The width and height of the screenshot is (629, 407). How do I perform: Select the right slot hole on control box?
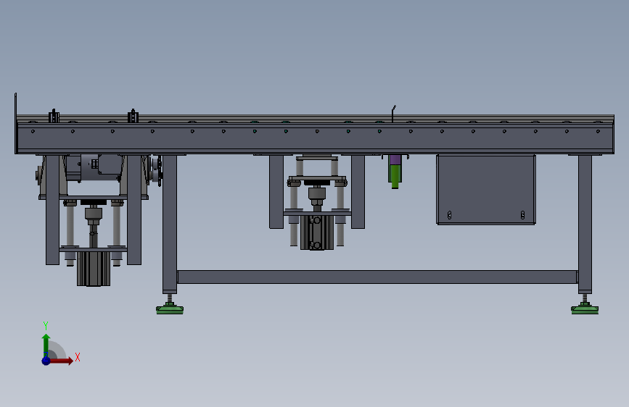(522, 215)
